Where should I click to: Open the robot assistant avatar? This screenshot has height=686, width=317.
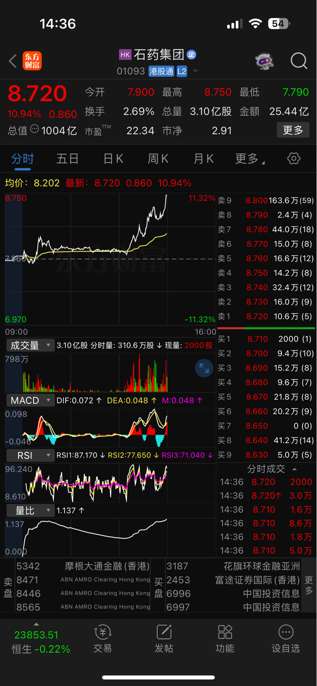coord(264,61)
